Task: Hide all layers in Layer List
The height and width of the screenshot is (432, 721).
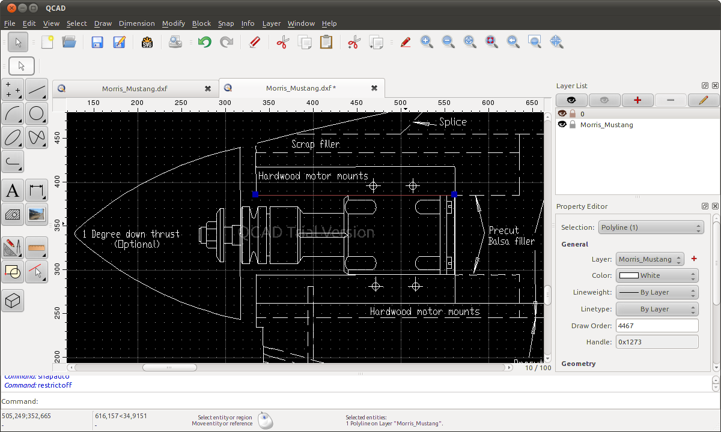Action: (x=604, y=100)
